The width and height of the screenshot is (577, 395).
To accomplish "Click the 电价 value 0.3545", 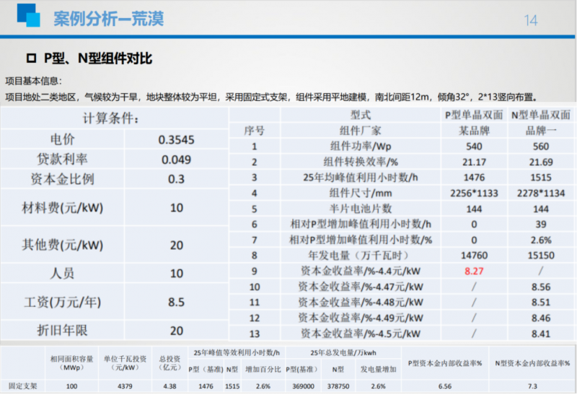I will pos(177,140).
